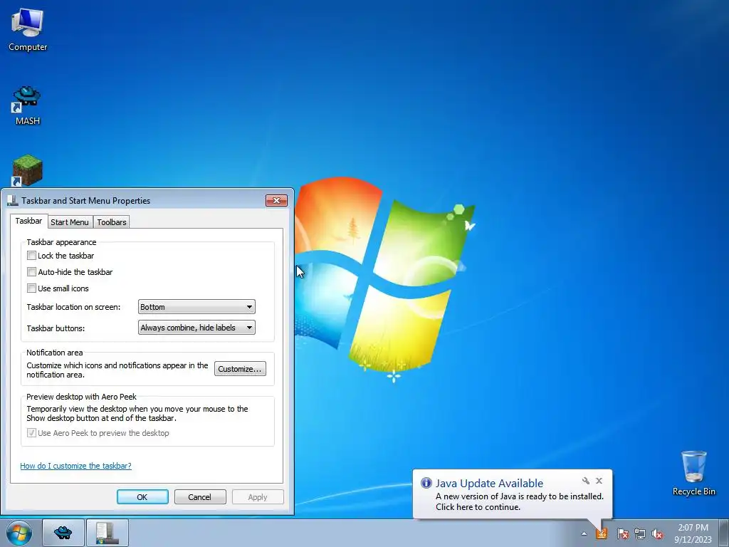Open the Computer desktop icon
729x547 pixels.
tap(28, 30)
